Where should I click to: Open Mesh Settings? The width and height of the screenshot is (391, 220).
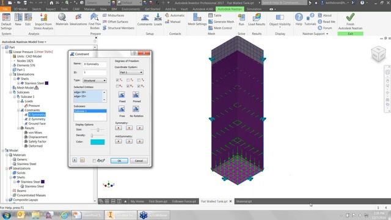[x=197, y=20]
